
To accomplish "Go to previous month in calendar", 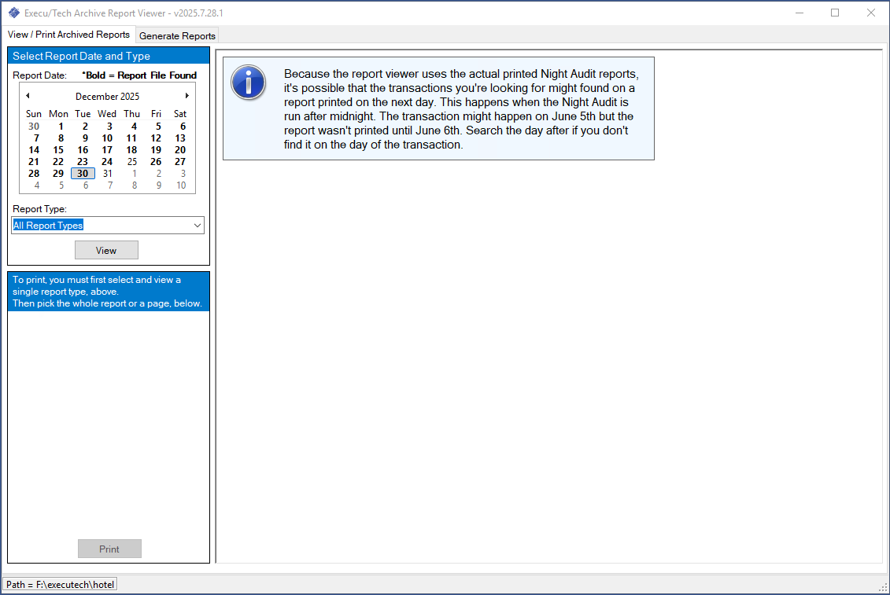I will (x=28, y=96).
